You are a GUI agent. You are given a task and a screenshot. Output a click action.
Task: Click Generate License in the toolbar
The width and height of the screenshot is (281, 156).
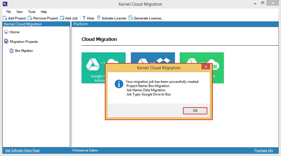tap(146, 18)
